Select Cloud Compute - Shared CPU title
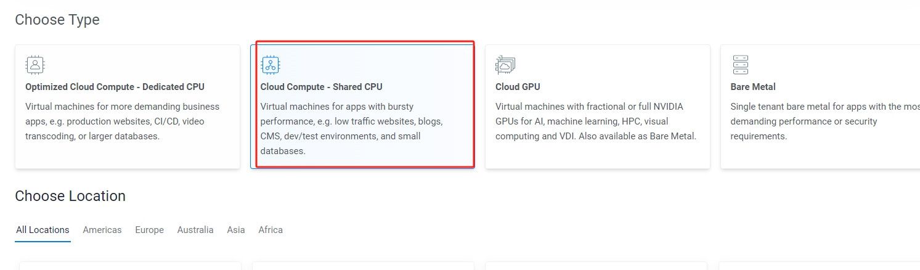The image size is (920, 270). tap(321, 87)
